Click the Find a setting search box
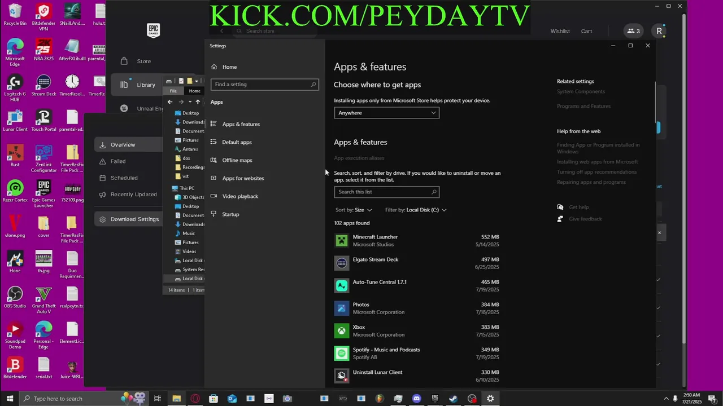Viewport: 723px width, 406px height. (x=264, y=85)
